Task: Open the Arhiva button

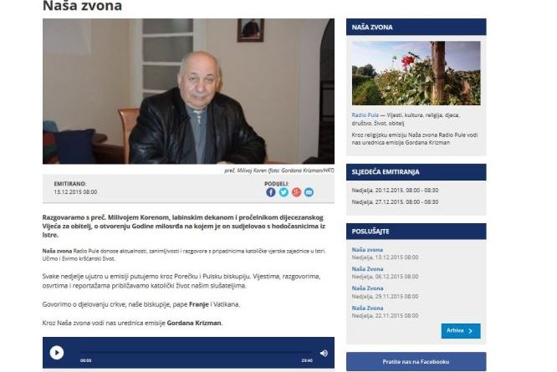Action: click(461, 331)
